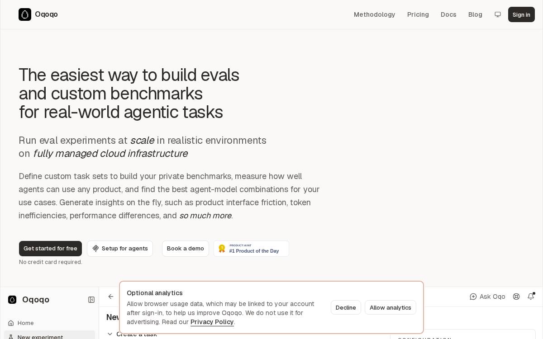Open the help lifebuoy icon

pyautogui.click(x=516, y=297)
